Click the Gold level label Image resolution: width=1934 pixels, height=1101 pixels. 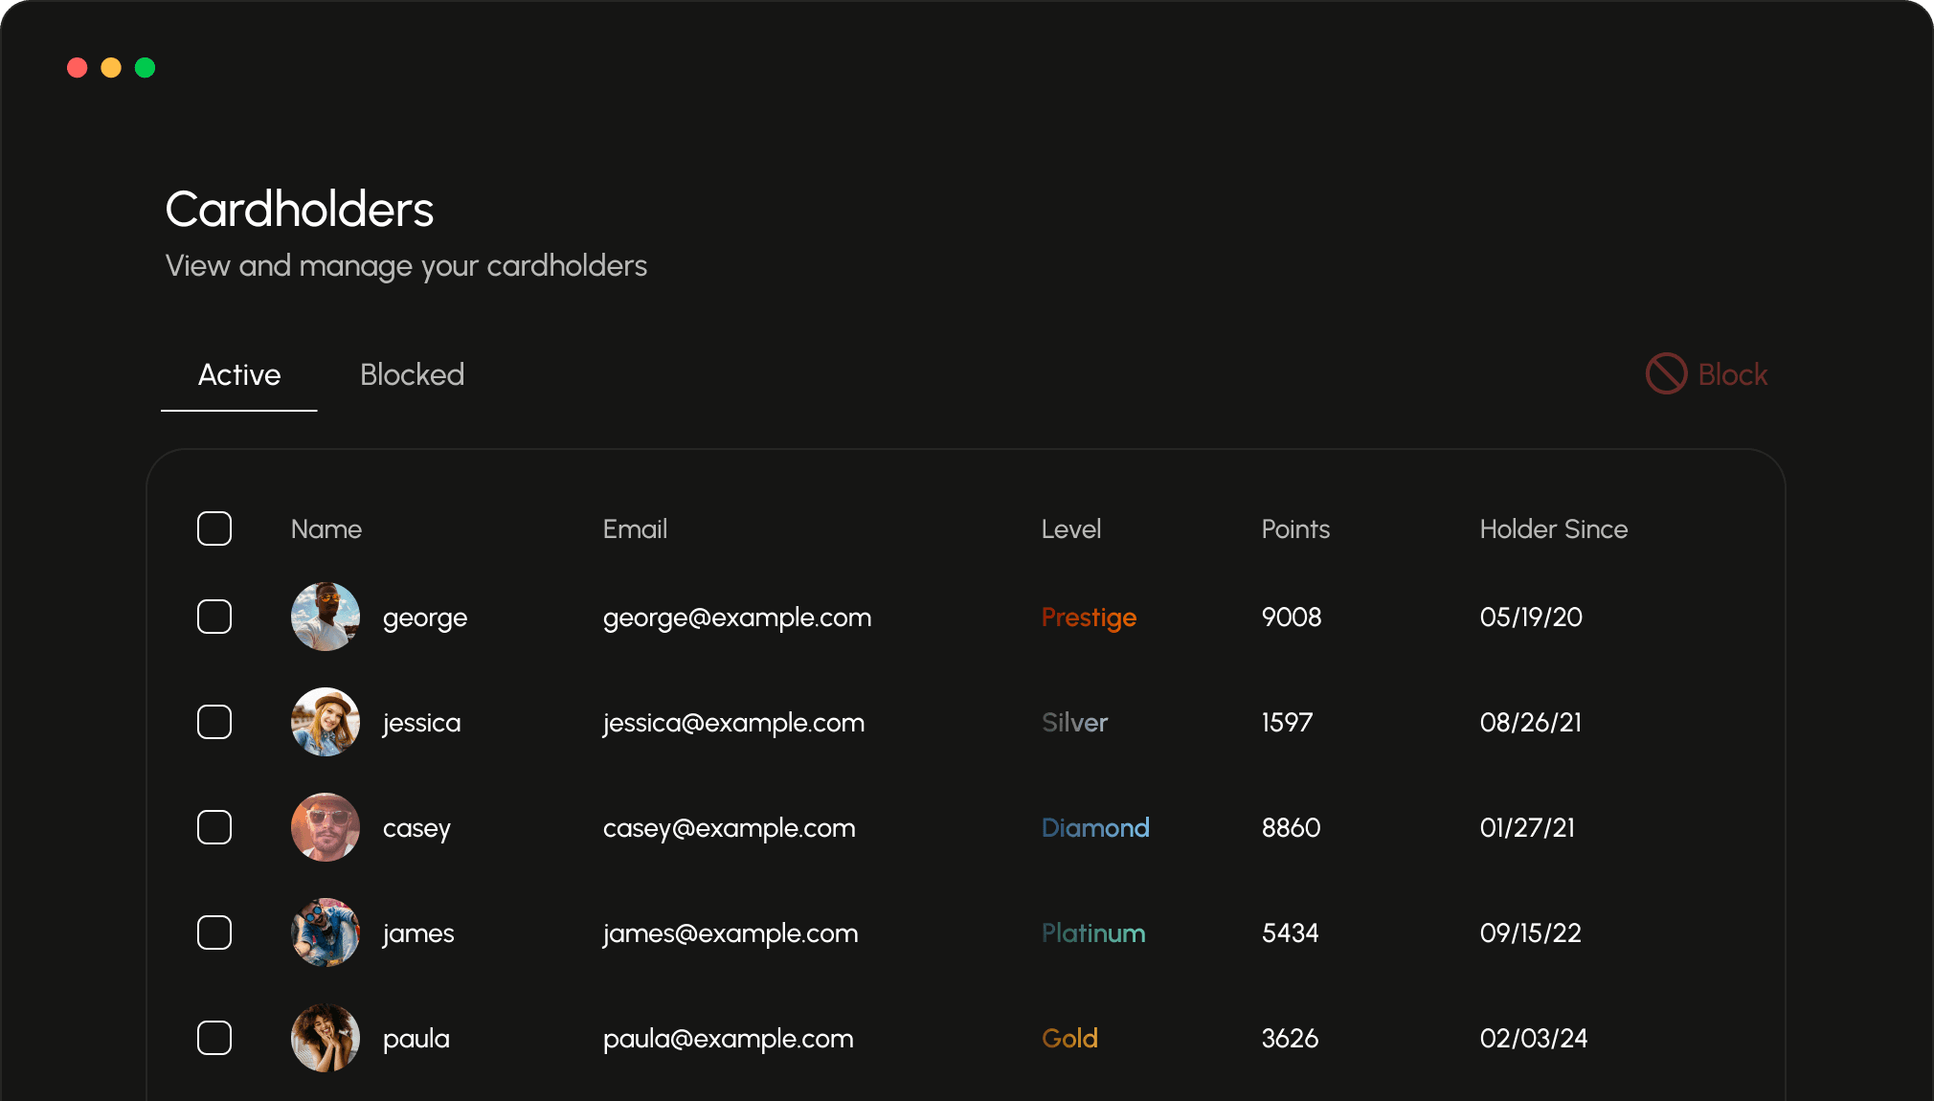click(x=1069, y=1038)
